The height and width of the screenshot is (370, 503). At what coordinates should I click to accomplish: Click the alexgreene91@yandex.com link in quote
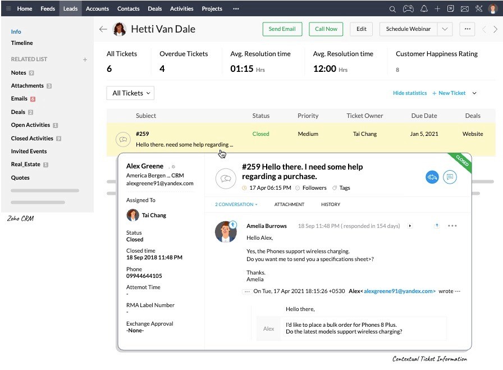[x=399, y=291]
